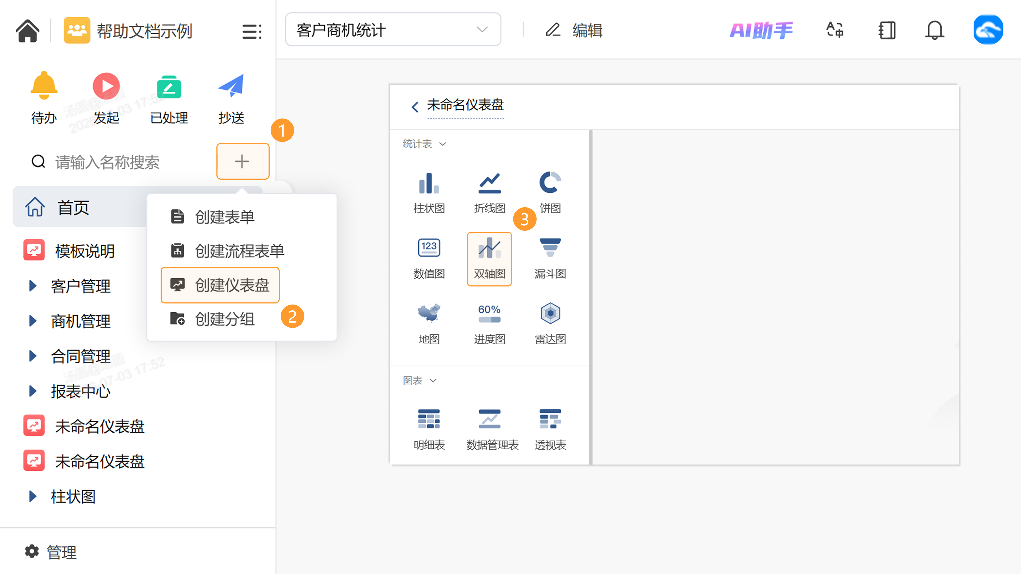
Task: Select 柱状图 bar chart
Action: click(429, 193)
